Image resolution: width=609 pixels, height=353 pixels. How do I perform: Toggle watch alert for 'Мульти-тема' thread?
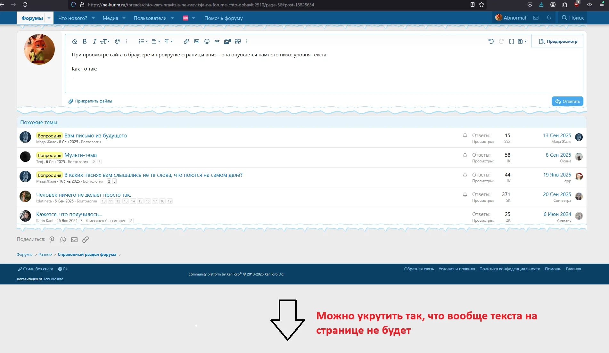coord(465,155)
